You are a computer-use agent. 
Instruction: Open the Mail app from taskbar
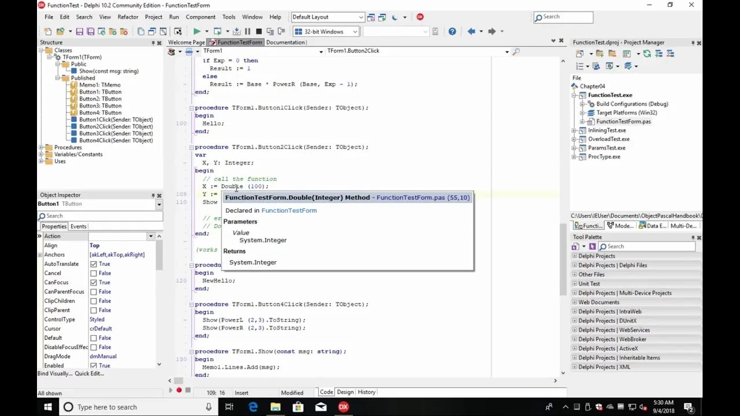(321, 407)
